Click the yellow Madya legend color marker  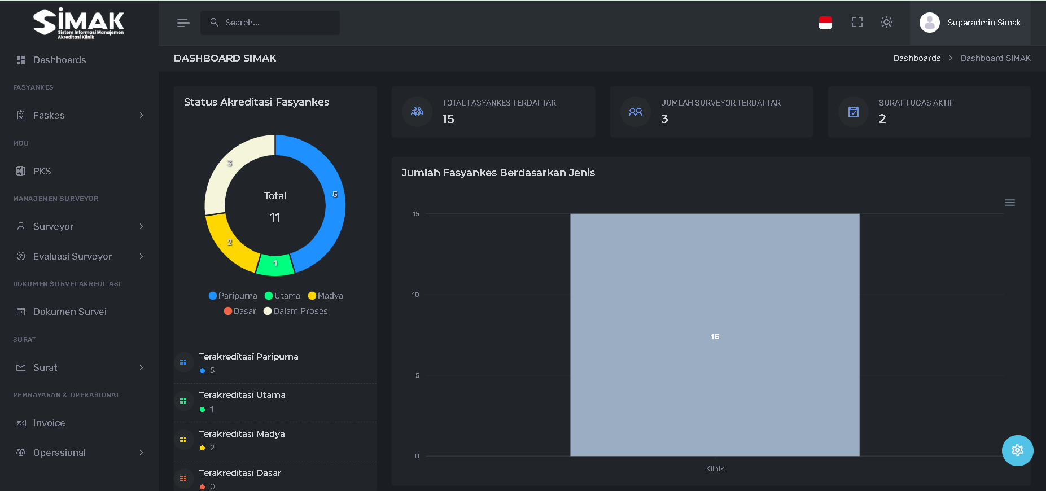[x=312, y=296]
